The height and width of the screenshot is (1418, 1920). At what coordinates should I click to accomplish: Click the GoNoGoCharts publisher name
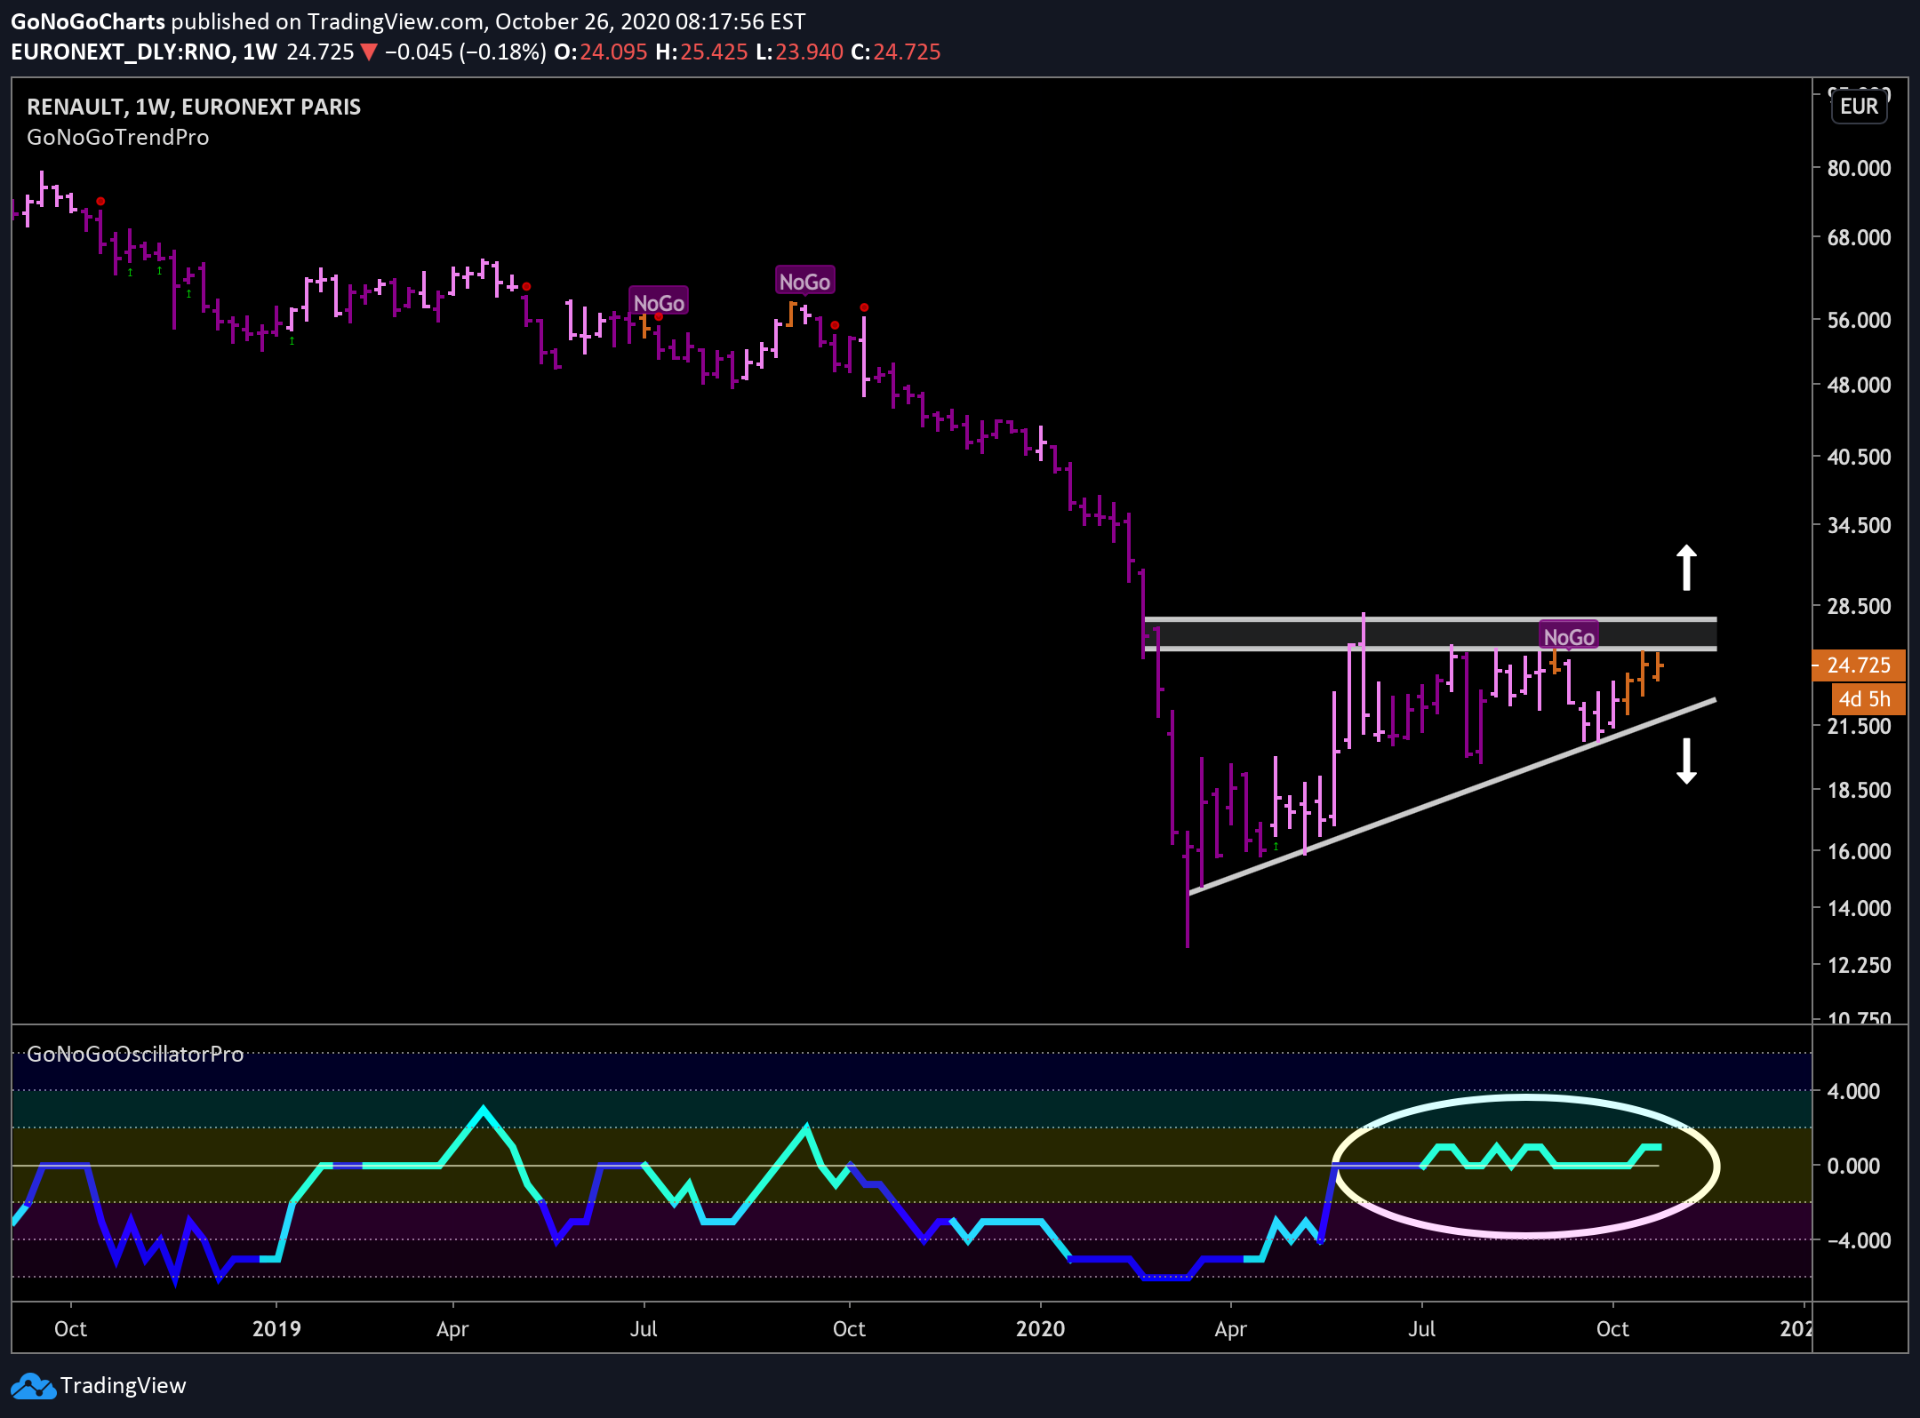click(88, 22)
